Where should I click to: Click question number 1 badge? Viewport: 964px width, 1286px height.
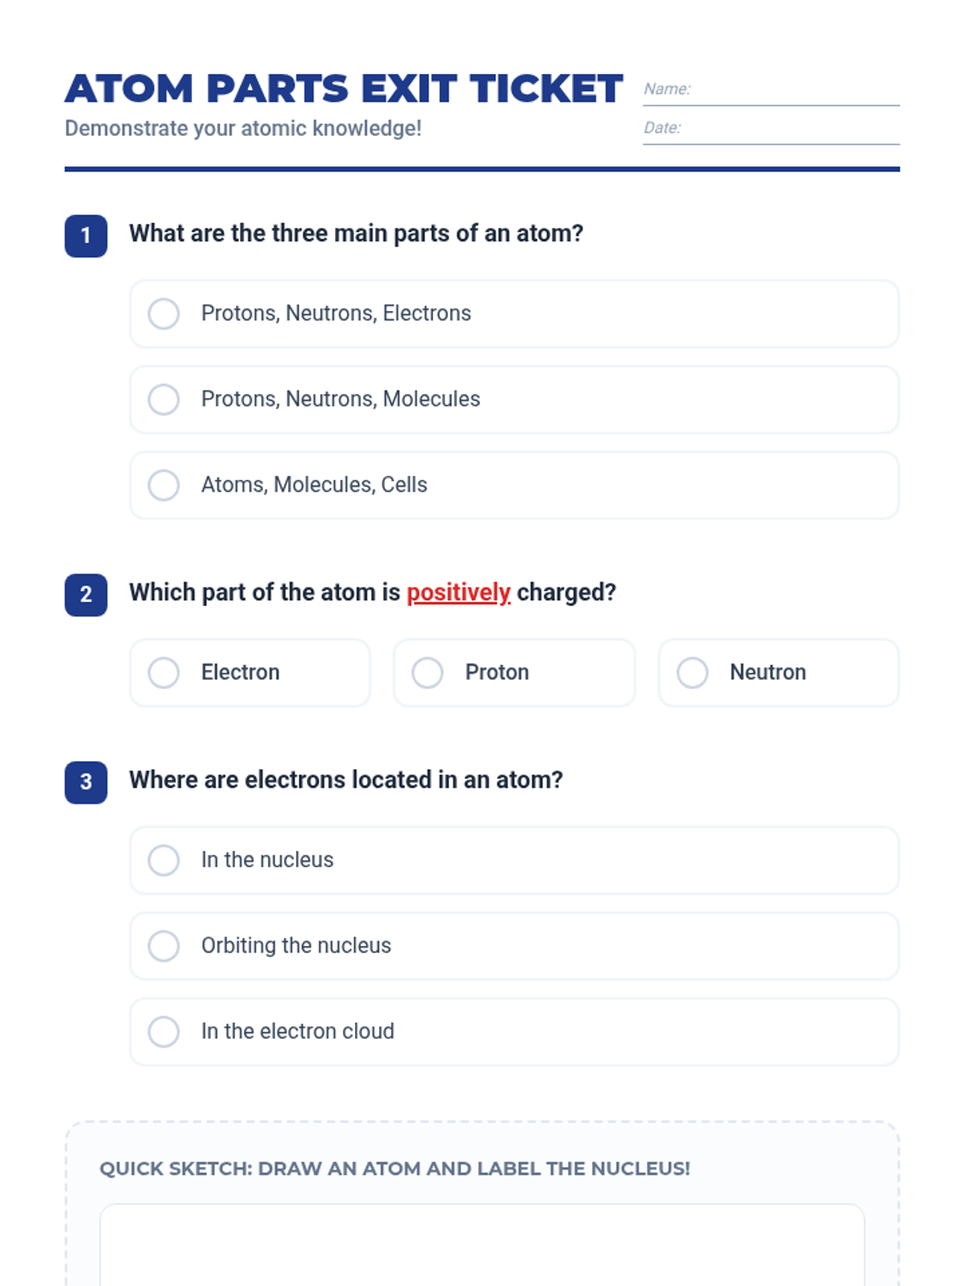point(86,236)
